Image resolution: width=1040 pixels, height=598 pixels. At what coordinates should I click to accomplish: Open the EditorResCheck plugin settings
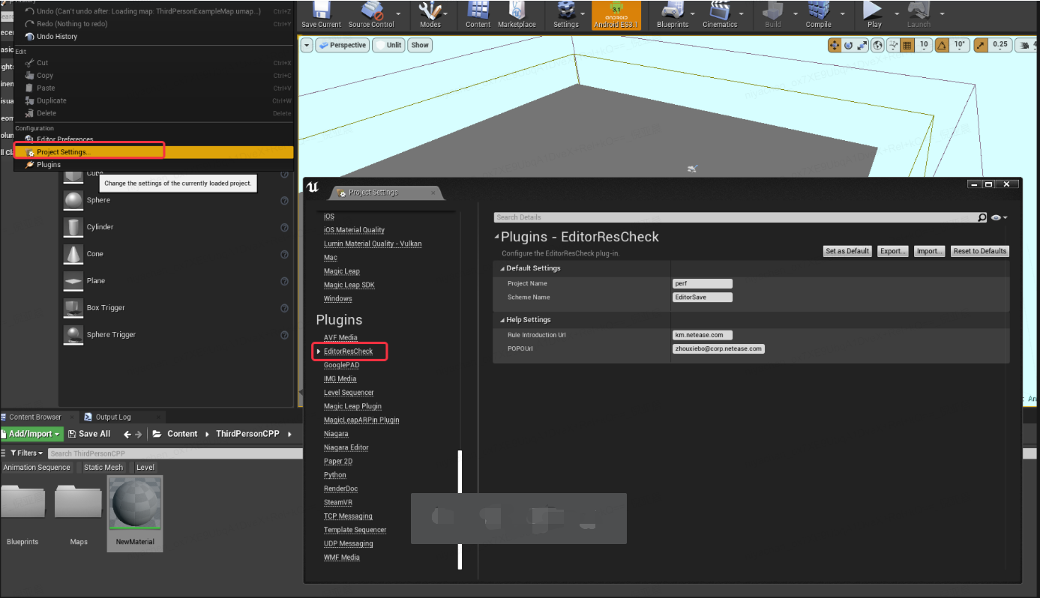click(348, 351)
